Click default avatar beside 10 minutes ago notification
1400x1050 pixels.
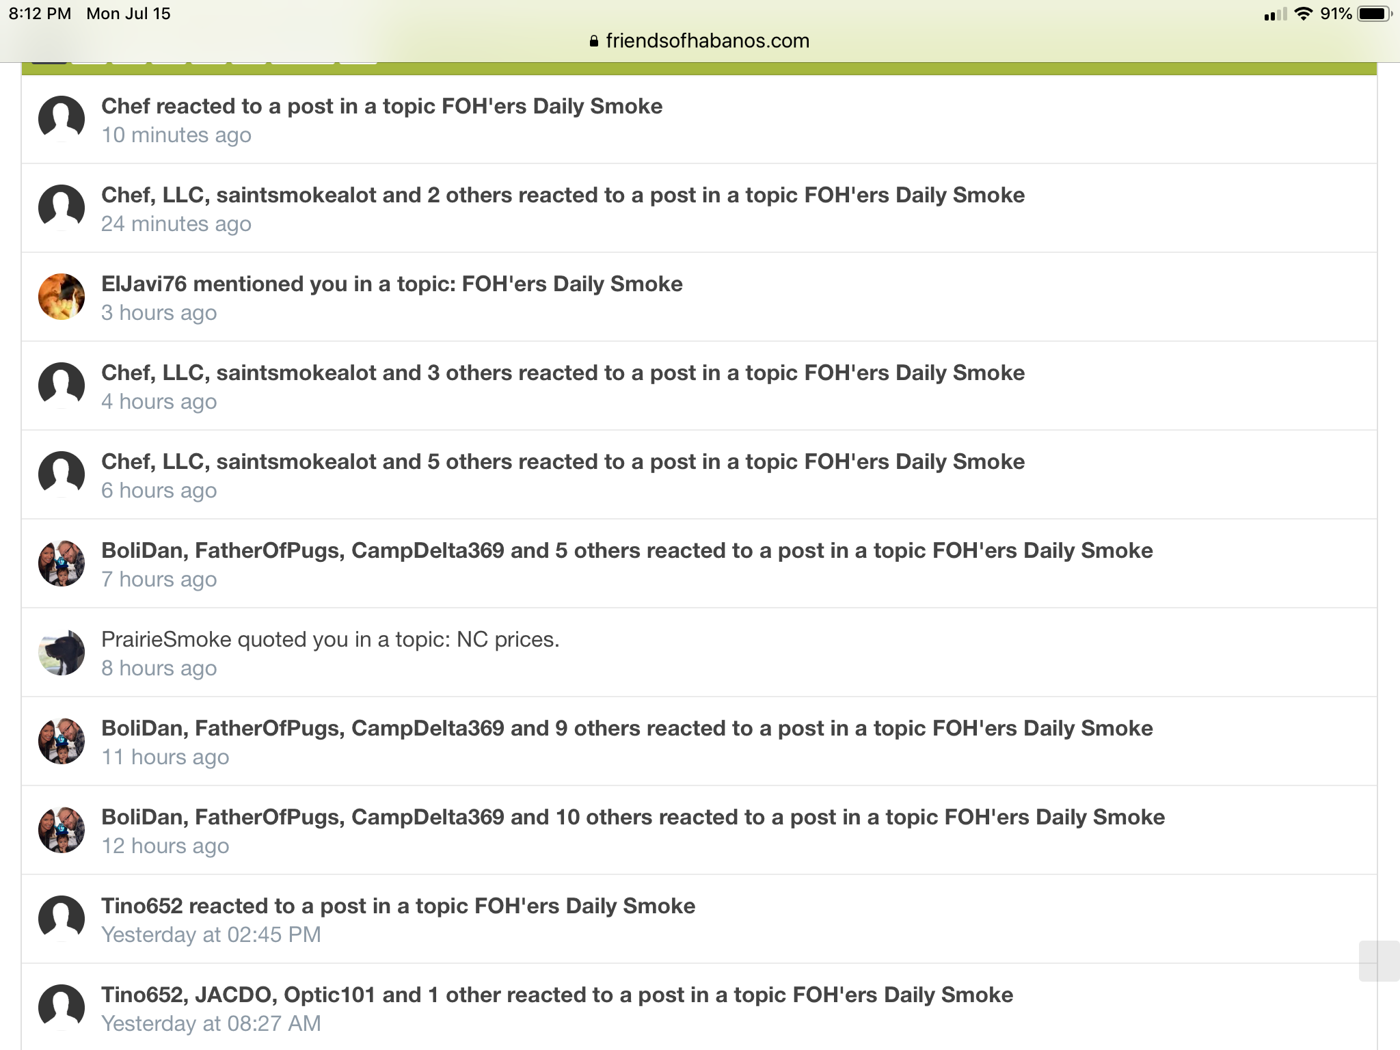[x=62, y=119]
